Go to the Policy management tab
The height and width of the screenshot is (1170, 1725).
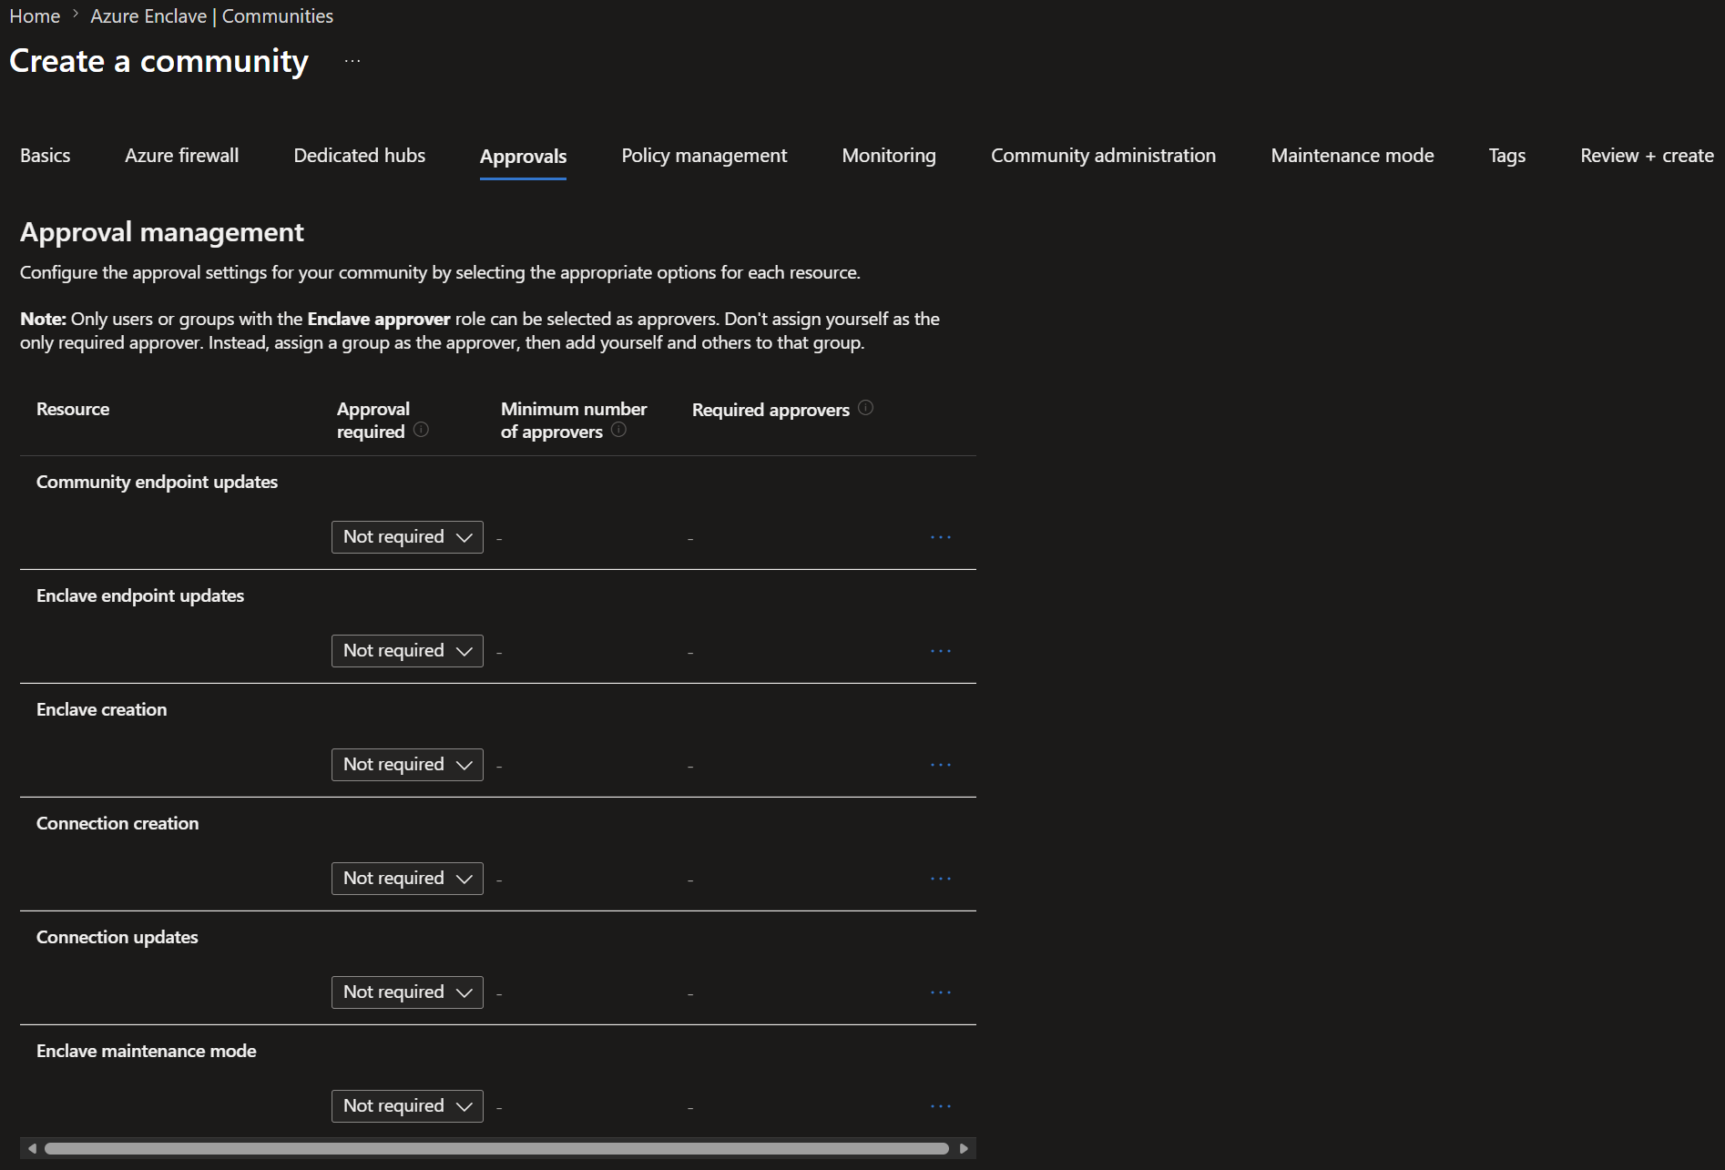(x=704, y=156)
